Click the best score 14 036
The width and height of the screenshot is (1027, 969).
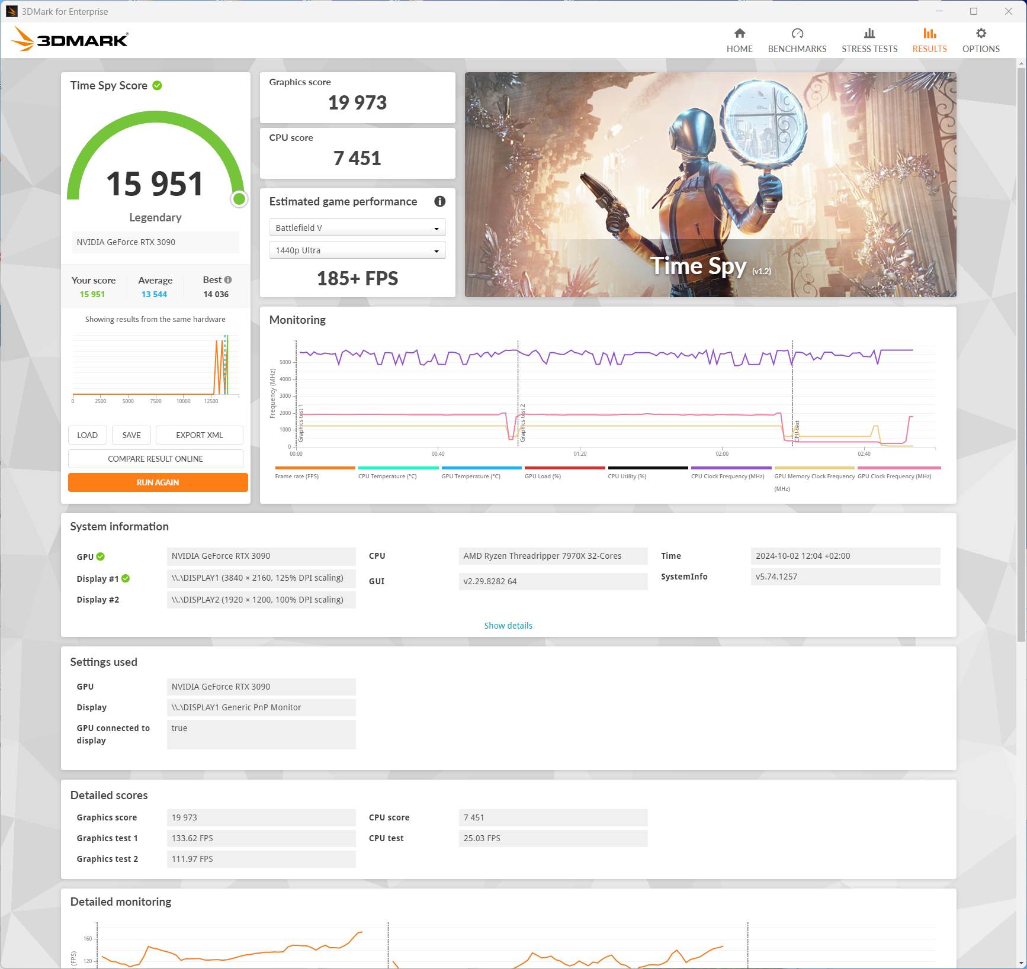216,294
